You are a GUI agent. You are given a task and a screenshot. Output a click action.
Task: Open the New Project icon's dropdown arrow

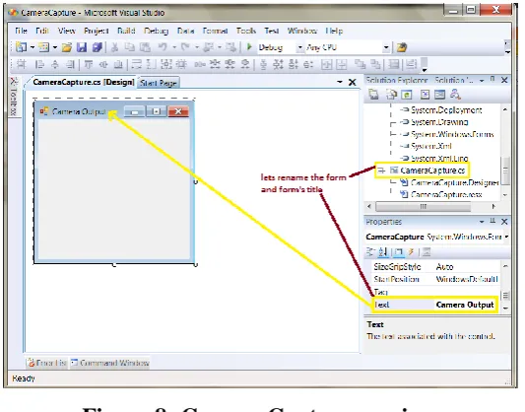pyautogui.click(x=33, y=47)
